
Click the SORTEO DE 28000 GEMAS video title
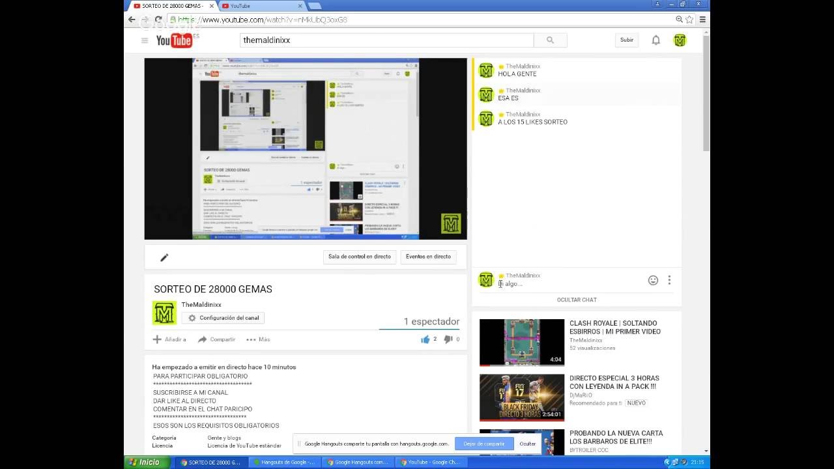(x=213, y=289)
